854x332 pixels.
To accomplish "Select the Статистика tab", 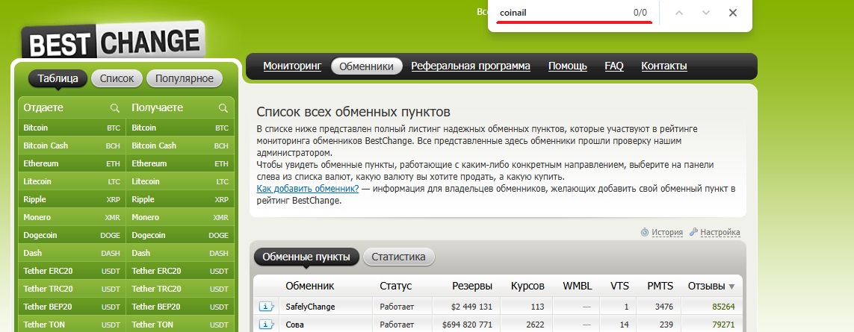I will (399, 257).
